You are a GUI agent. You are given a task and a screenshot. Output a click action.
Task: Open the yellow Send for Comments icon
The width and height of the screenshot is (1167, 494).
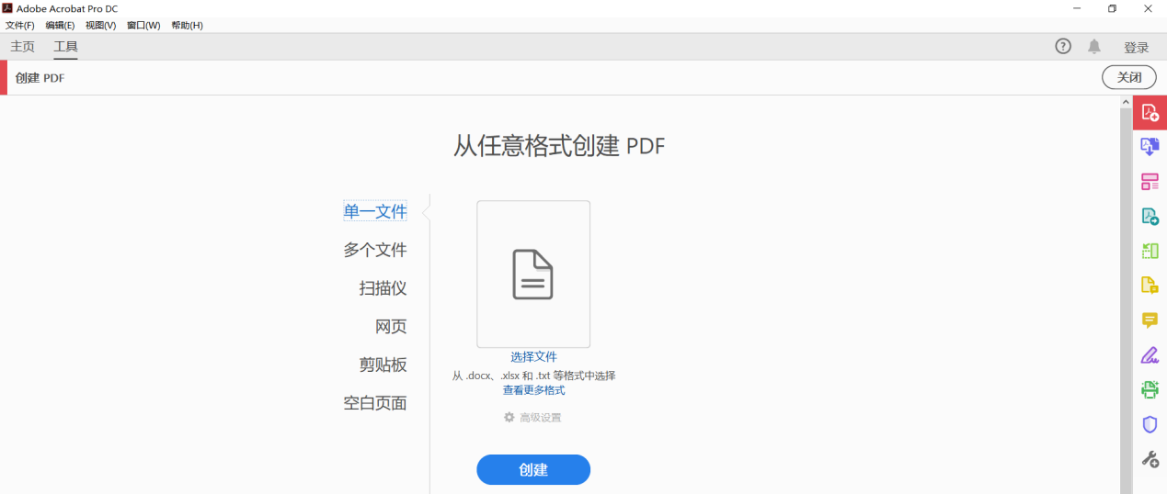click(1150, 286)
